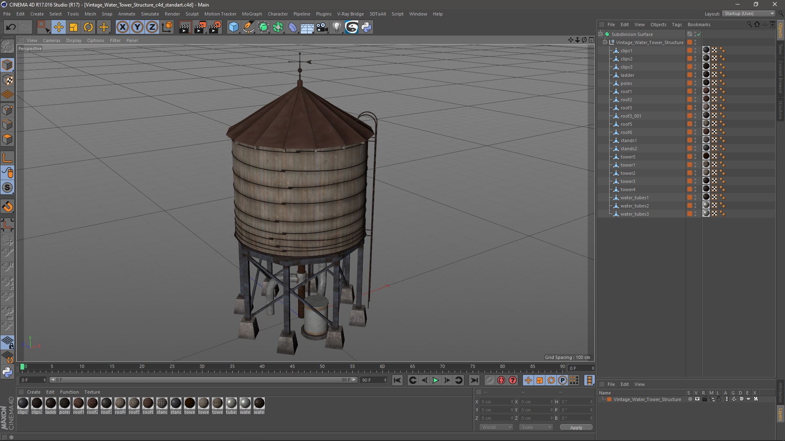Viewport: 785px width, 441px height.
Task: Open spline Pen tool
Action: tap(249, 27)
